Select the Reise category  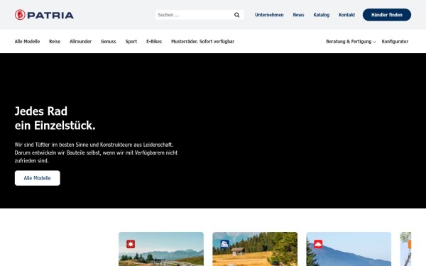[x=55, y=42]
